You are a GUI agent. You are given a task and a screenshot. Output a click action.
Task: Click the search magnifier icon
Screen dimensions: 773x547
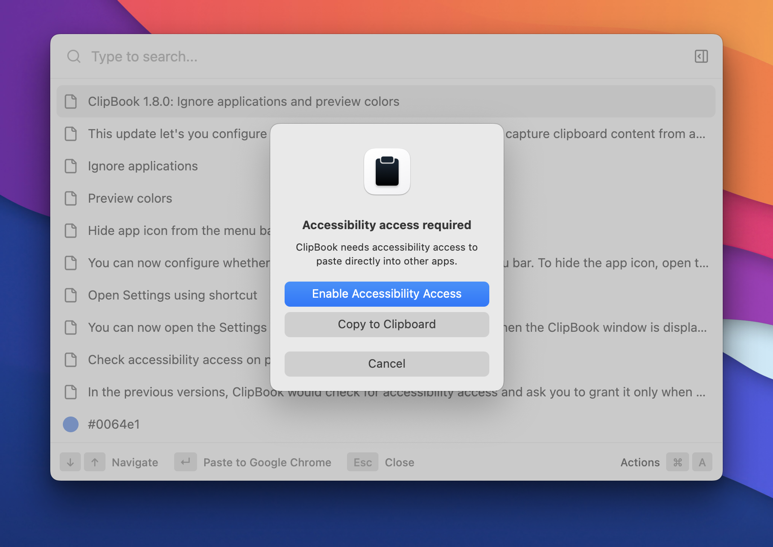(x=74, y=56)
